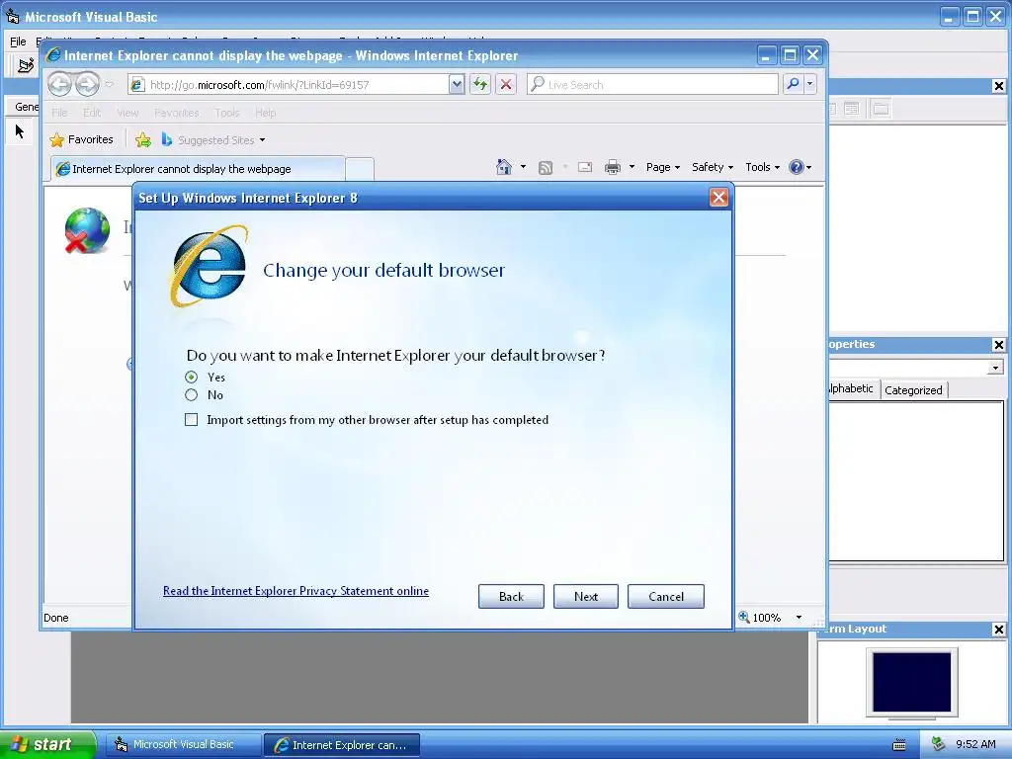Image resolution: width=1012 pixels, height=759 pixels.
Task: Click the View Object icon in Project panel
Action: tap(851, 109)
